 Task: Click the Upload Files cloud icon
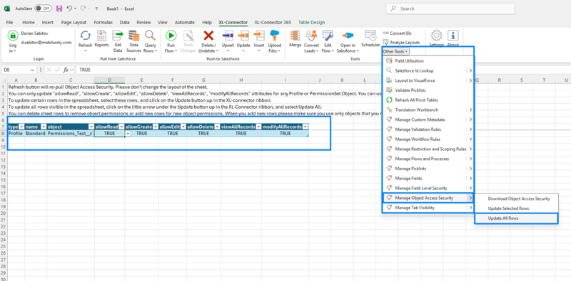(x=274, y=36)
